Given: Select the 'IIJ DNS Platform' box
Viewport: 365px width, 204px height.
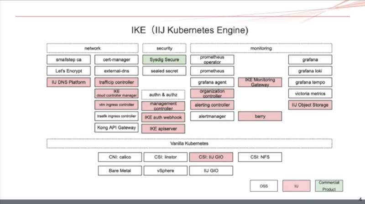Looking at the screenshot, I should [69, 82].
